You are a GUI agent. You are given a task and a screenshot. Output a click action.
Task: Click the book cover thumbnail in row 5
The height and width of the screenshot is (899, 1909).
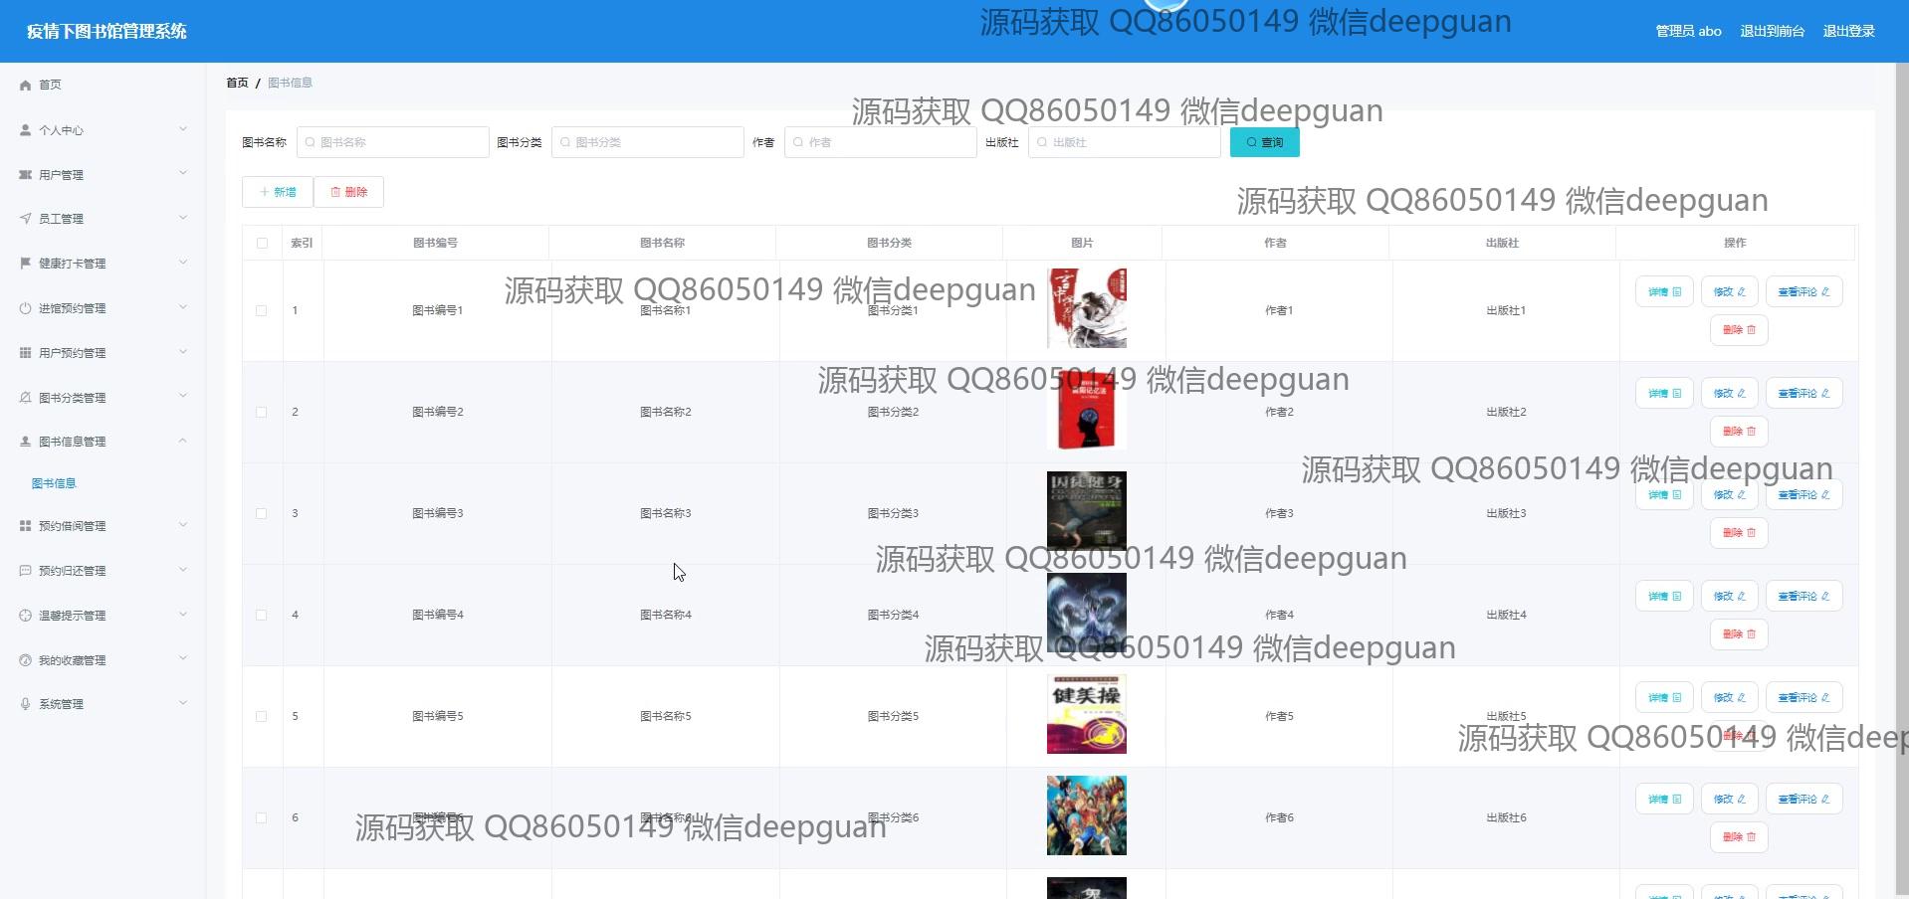[x=1086, y=714]
